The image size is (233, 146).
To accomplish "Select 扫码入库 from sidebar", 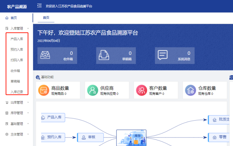I will [17, 60].
